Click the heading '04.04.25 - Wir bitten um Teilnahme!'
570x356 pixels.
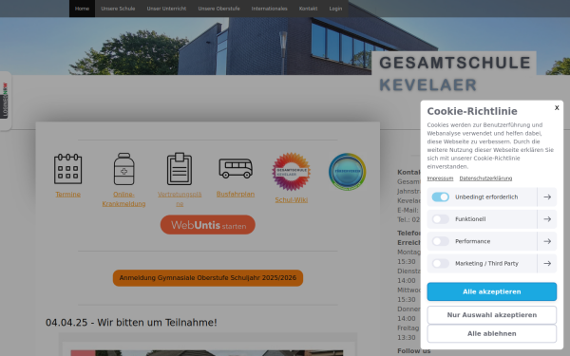click(x=131, y=323)
